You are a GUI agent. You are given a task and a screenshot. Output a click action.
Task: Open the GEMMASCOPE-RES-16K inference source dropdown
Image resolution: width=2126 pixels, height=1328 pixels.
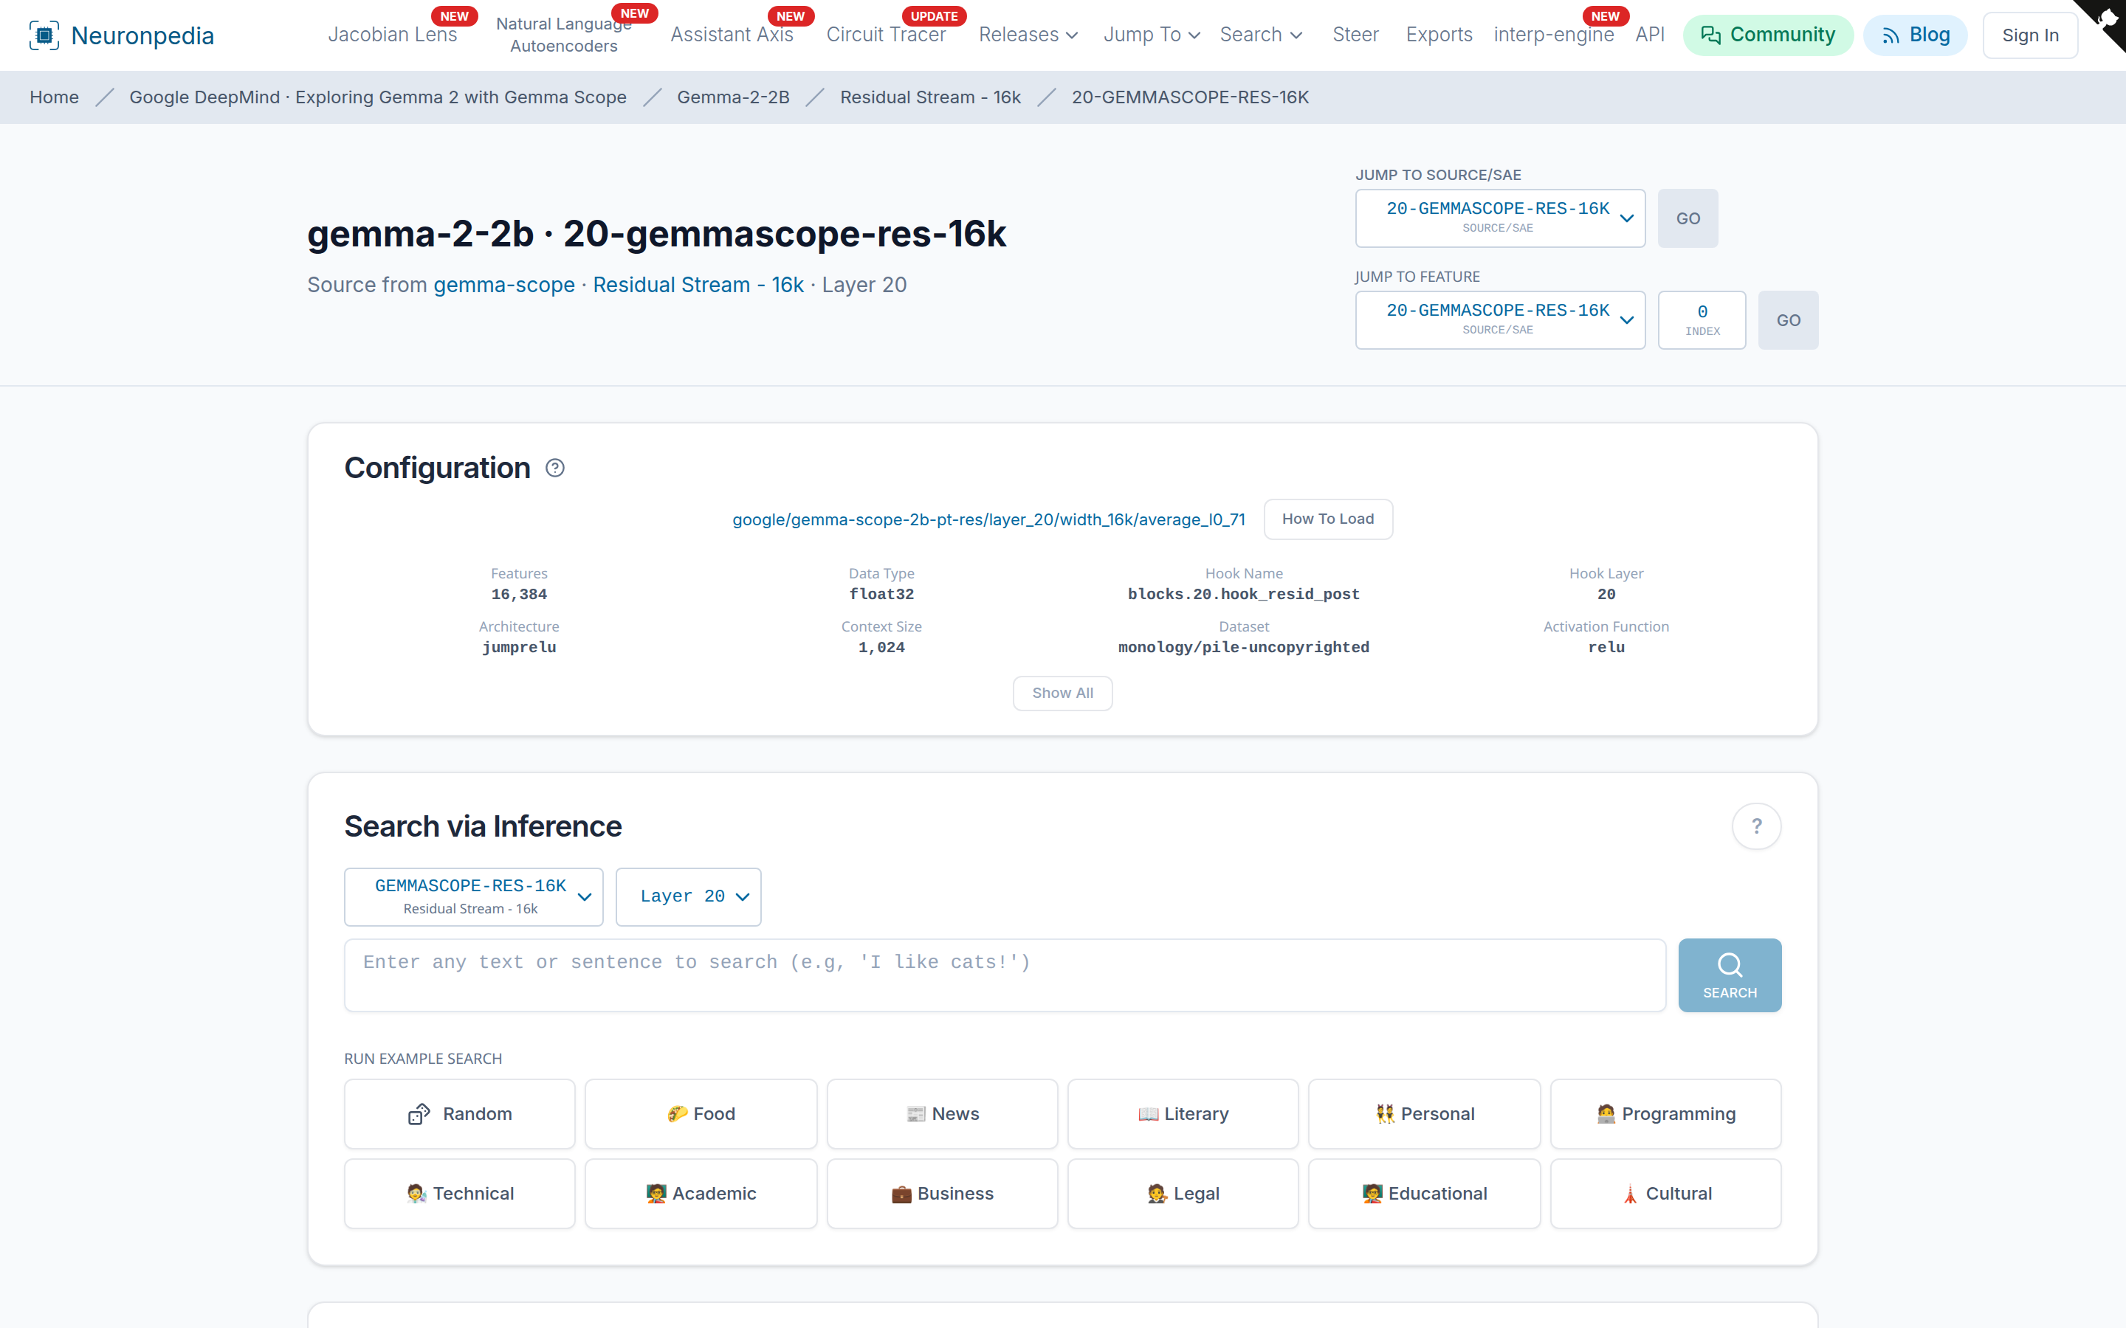point(473,896)
